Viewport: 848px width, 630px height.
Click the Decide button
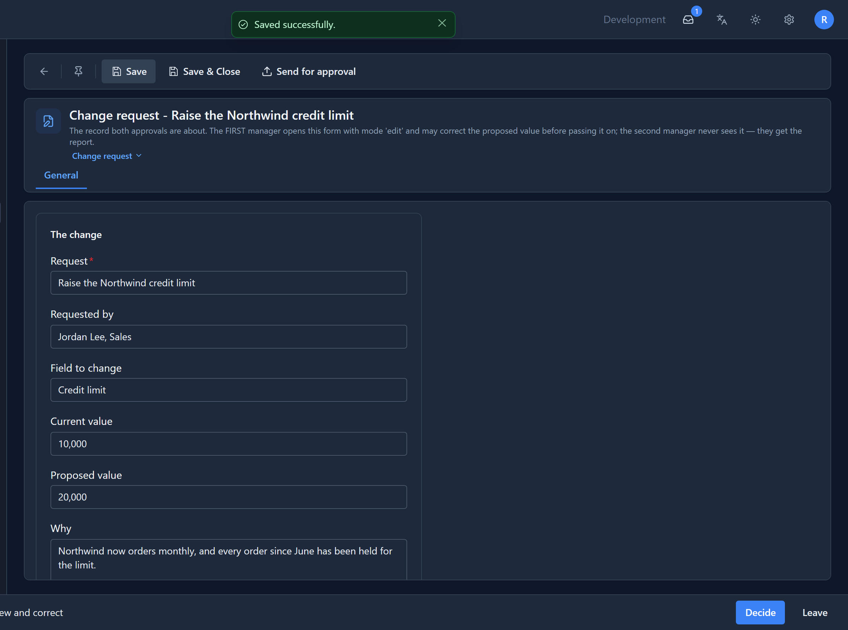pyautogui.click(x=760, y=612)
